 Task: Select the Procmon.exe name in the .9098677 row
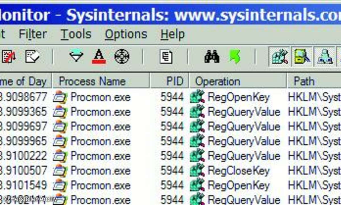click(x=101, y=97)
